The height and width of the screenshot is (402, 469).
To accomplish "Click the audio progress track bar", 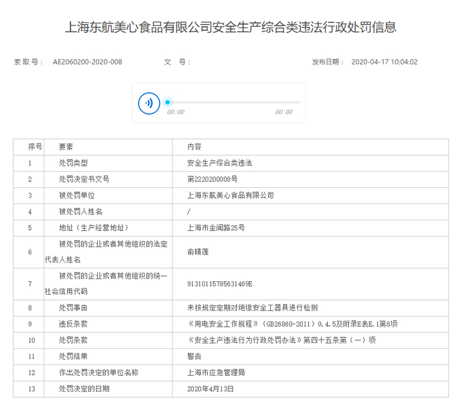I will tap(233, 103).
